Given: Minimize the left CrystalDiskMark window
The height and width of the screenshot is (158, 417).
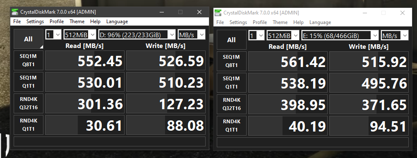Looking at the screenshot, I should point(162,12).
